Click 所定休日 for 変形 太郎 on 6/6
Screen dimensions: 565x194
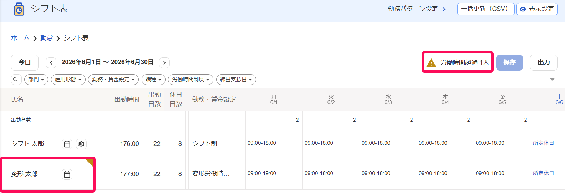point(543,173)
